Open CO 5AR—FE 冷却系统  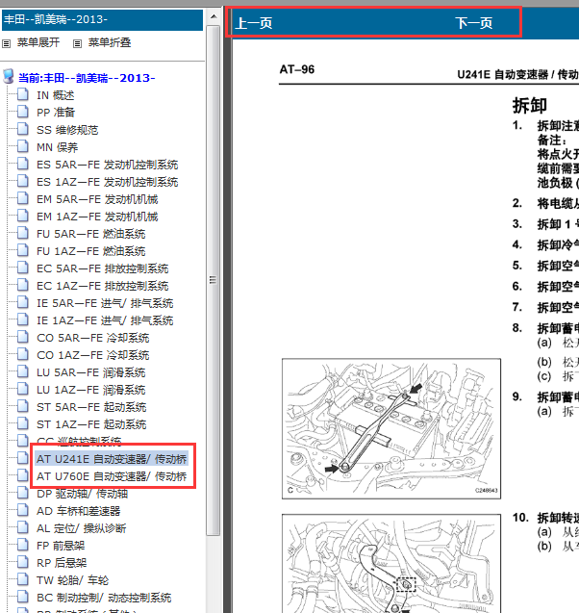coord(93,338)
